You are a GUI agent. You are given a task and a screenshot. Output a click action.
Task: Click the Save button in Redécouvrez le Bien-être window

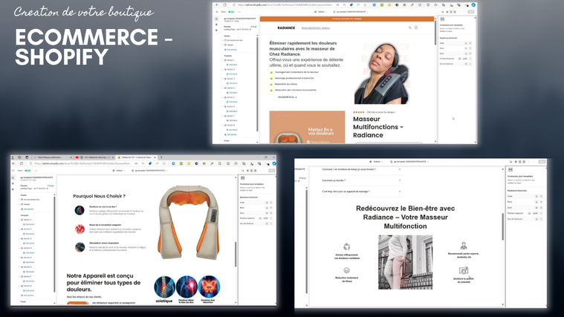click(542, 162)
